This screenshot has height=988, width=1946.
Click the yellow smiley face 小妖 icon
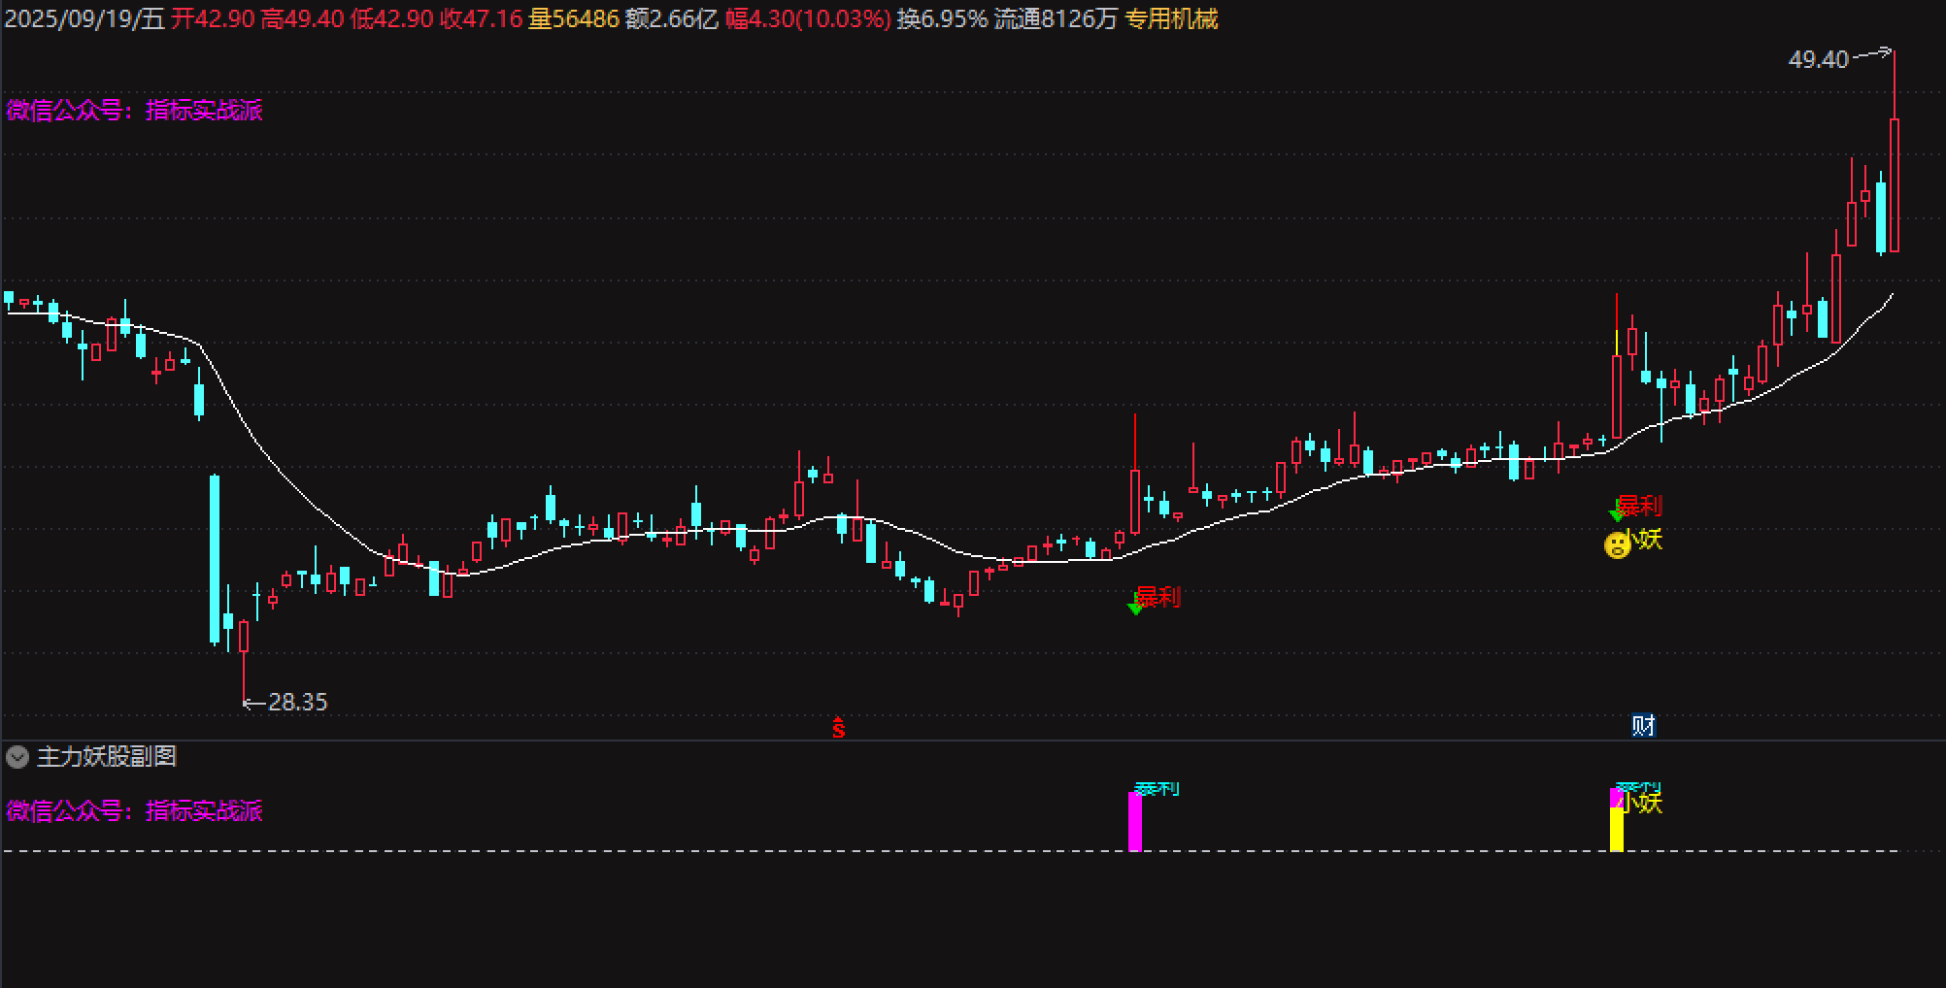coord(1616,544)
